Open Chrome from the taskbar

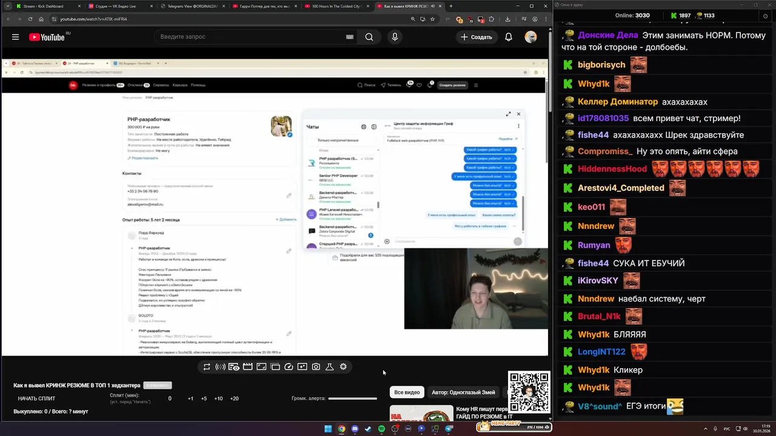[x=341, y=429]
